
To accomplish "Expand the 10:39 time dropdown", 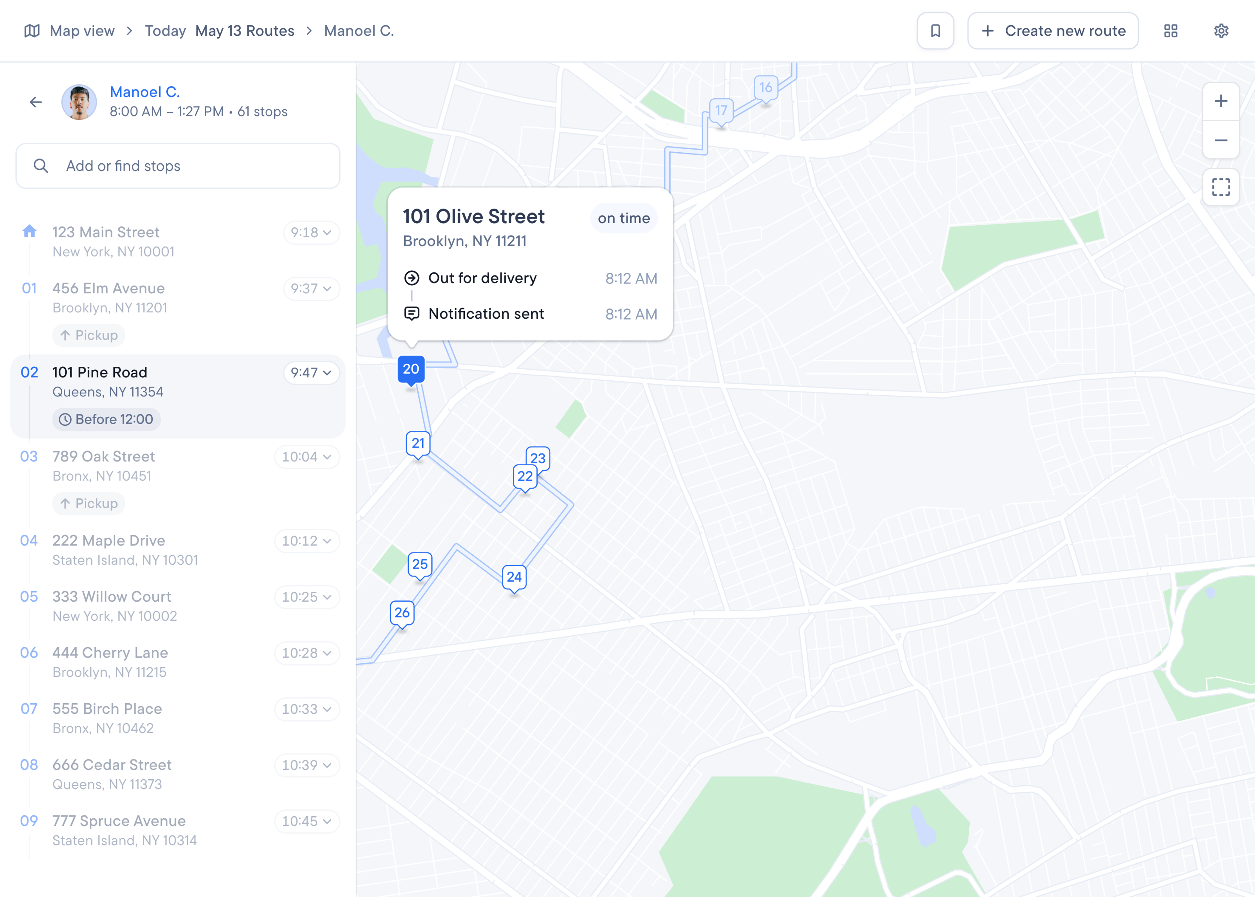I will click(x=307, y=765).
